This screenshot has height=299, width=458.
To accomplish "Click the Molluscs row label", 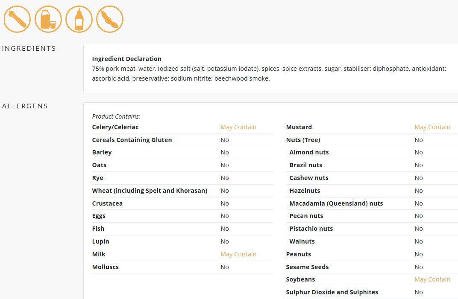I will click(106, 267).
